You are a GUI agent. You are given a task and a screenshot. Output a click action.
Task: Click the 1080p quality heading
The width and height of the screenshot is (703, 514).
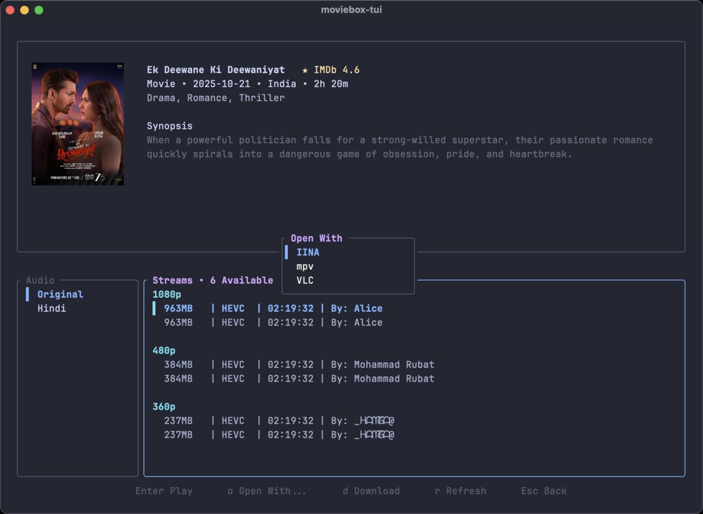[167, 294]
